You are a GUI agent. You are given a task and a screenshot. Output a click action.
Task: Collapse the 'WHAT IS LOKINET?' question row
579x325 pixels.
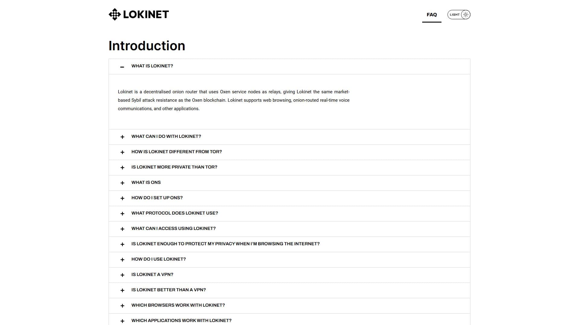[289, 67]
